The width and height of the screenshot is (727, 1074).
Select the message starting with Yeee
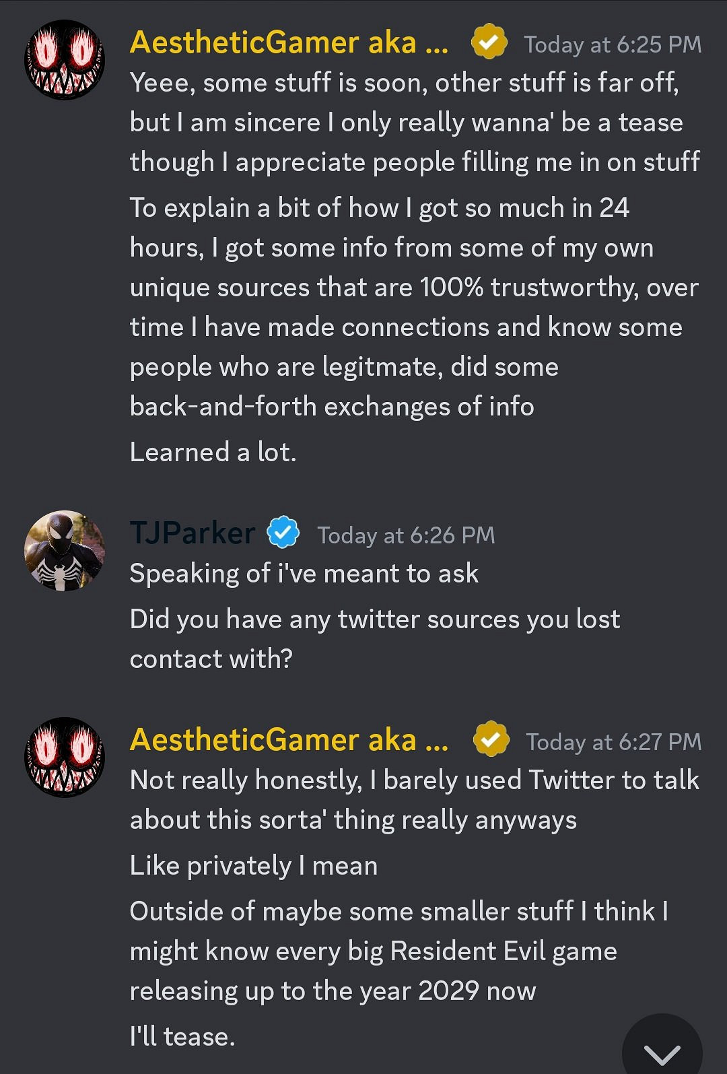(x=414, y=122)
